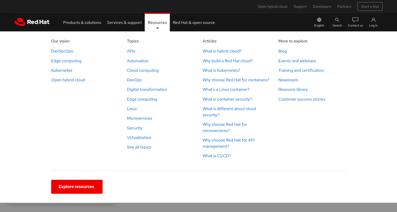Open Services & support menu
397x212 pixels.
(124, 23)
